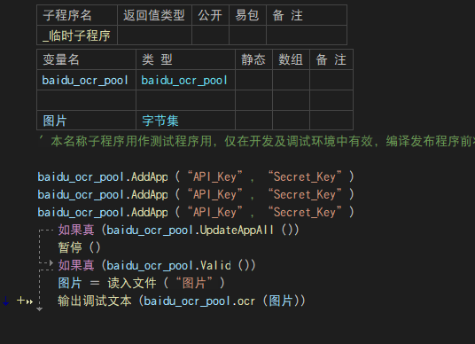The width and height of the screenshot is (475, 344).
Task: Click the green comment line
Action: click(x=256, y=141)
